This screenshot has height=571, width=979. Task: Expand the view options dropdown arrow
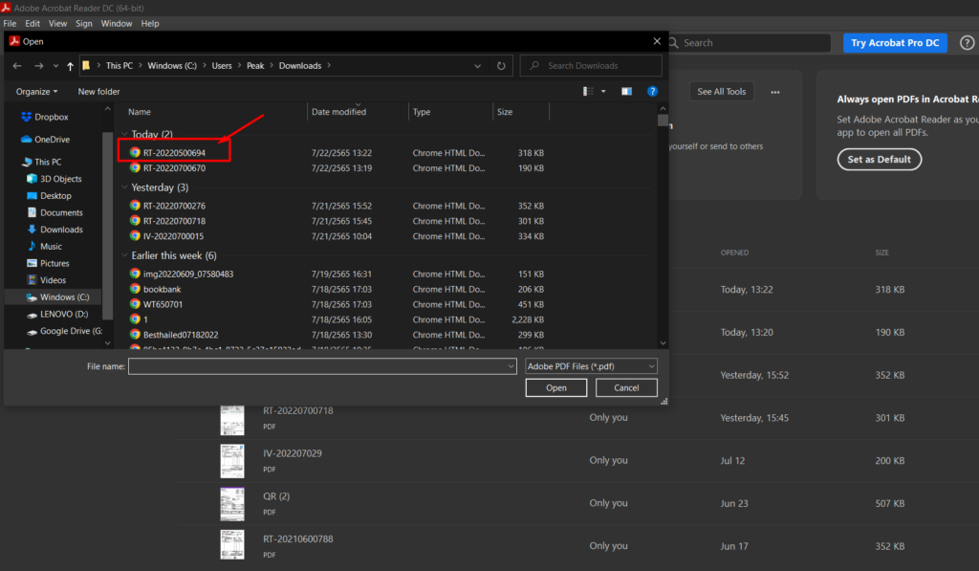(602, 91)
